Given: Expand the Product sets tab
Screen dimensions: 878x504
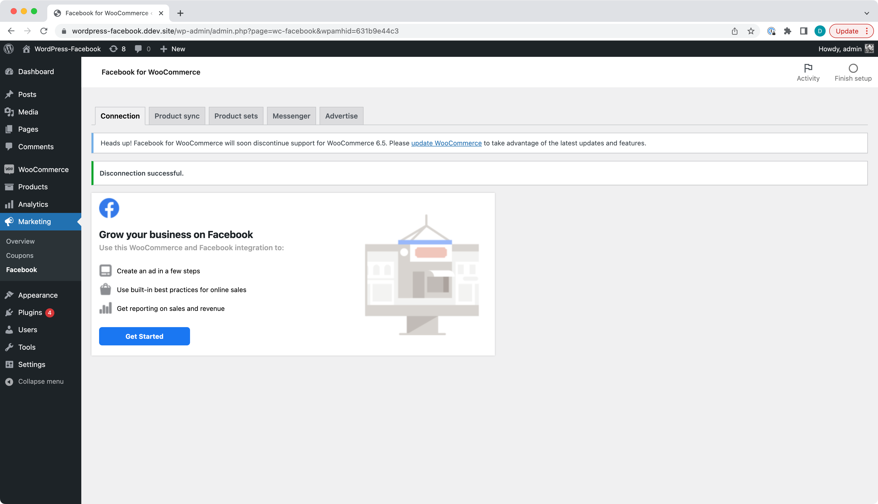Looking at the screenshot, I should [236, 116].
